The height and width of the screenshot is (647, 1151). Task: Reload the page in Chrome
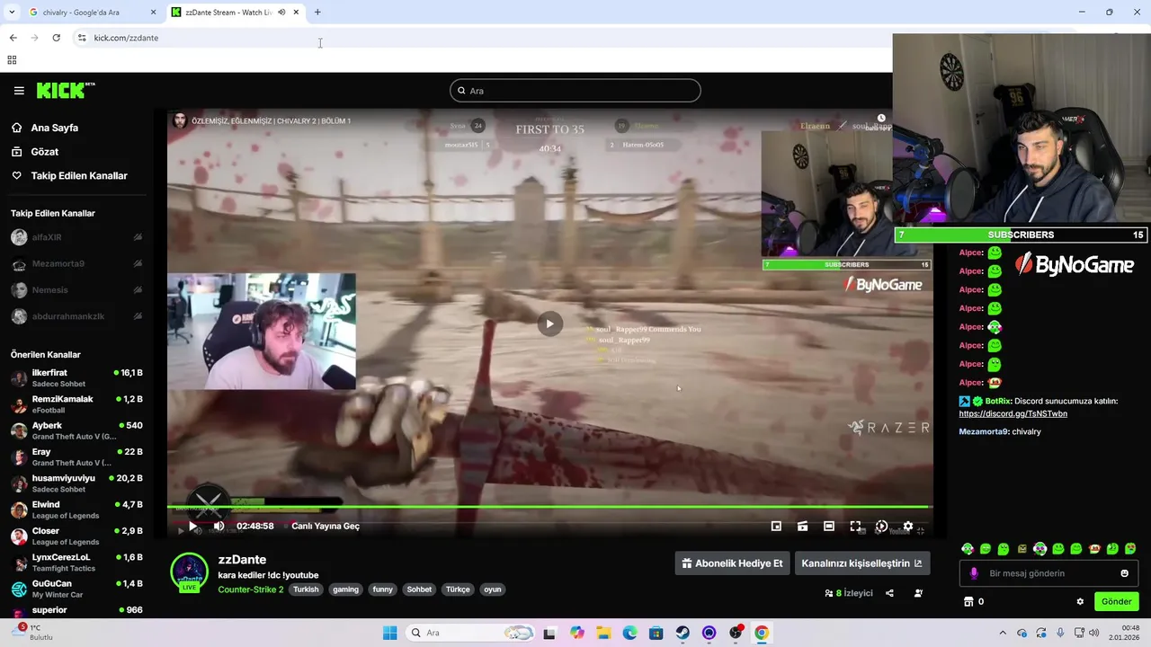click(x=56, y=38)
